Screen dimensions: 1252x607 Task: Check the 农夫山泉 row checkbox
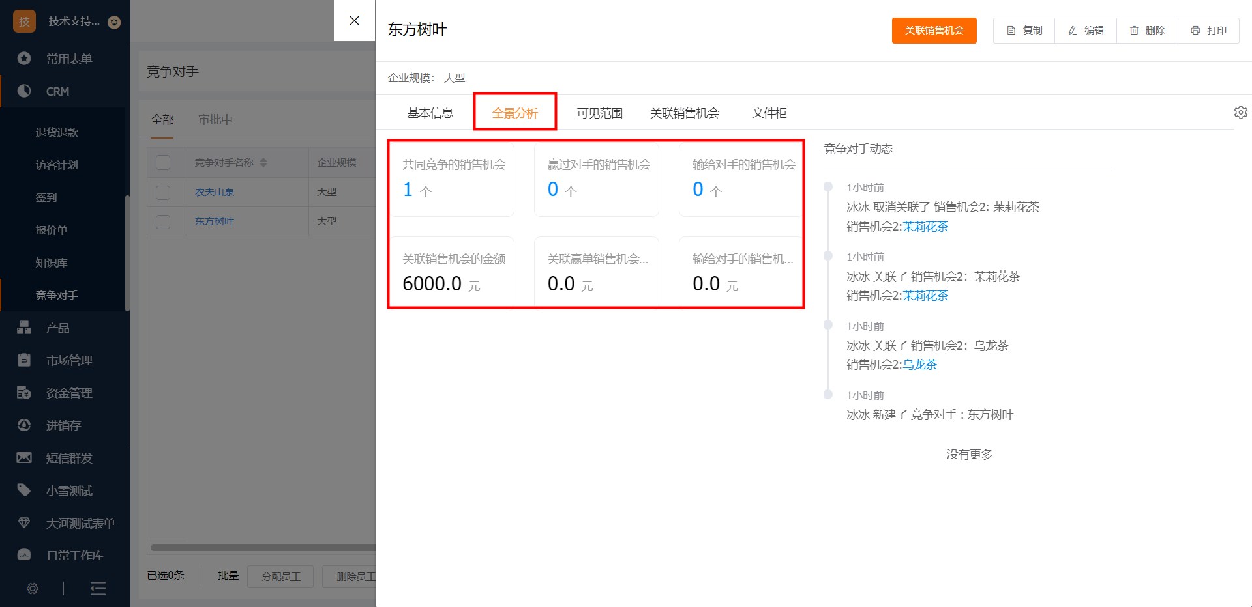pyautogui.click(x=163, y=192)
